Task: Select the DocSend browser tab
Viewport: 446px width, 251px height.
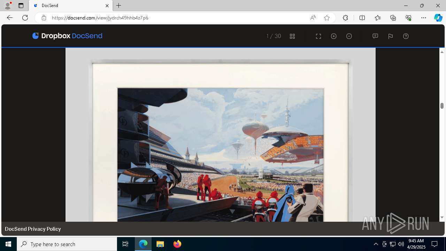Action: pyautogui.click(x=71, y=6)
